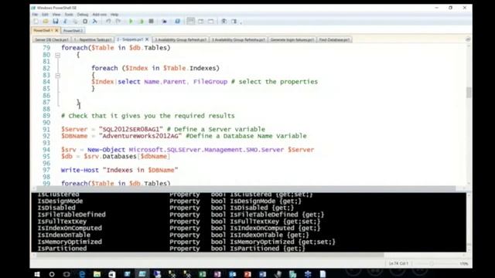495x278 pixels.
Task: Run the script with the green play icon
Action: point(131,22)
